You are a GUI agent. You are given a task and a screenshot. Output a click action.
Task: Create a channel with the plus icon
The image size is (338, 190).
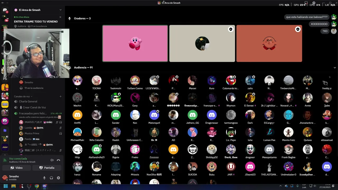pyautogui.click(x=60, y=97)
